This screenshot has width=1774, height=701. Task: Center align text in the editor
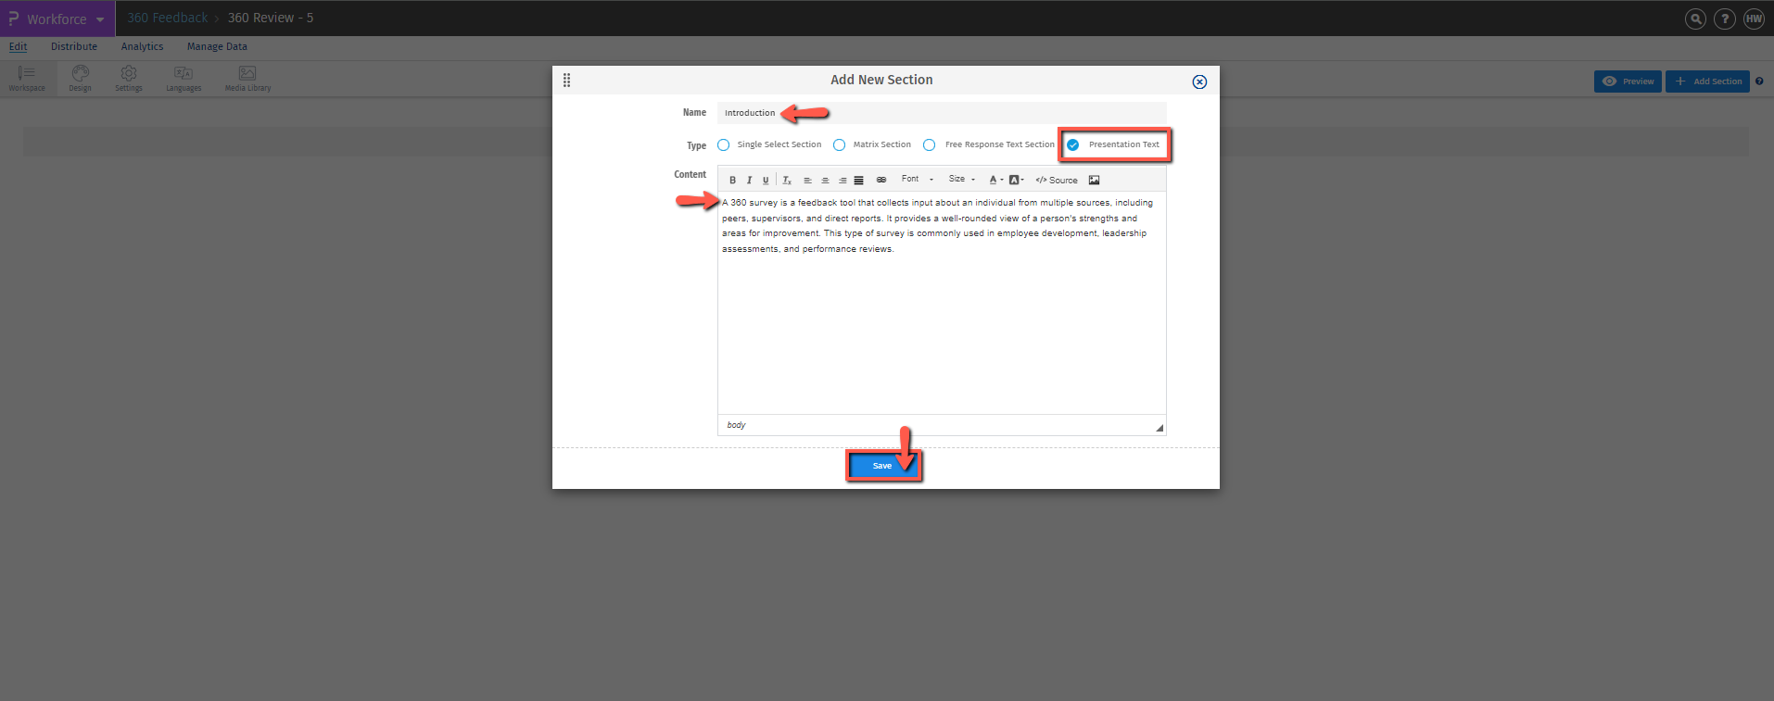[x=825, y=180]
